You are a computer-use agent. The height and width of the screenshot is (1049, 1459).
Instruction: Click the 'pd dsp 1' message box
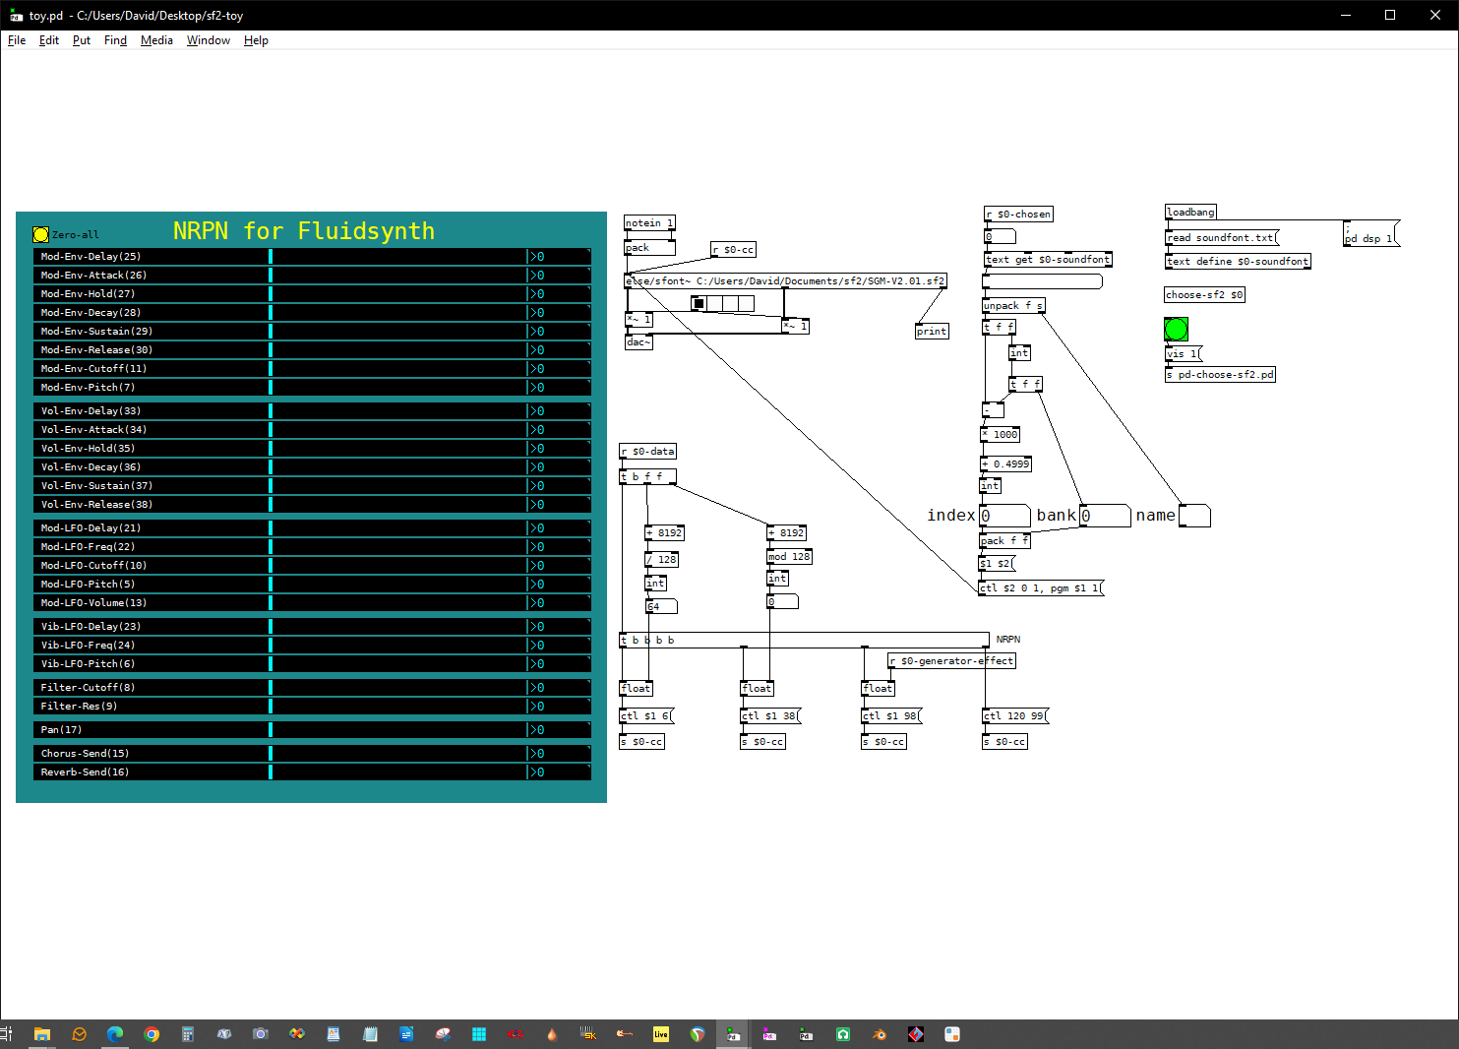[1370, 233]
